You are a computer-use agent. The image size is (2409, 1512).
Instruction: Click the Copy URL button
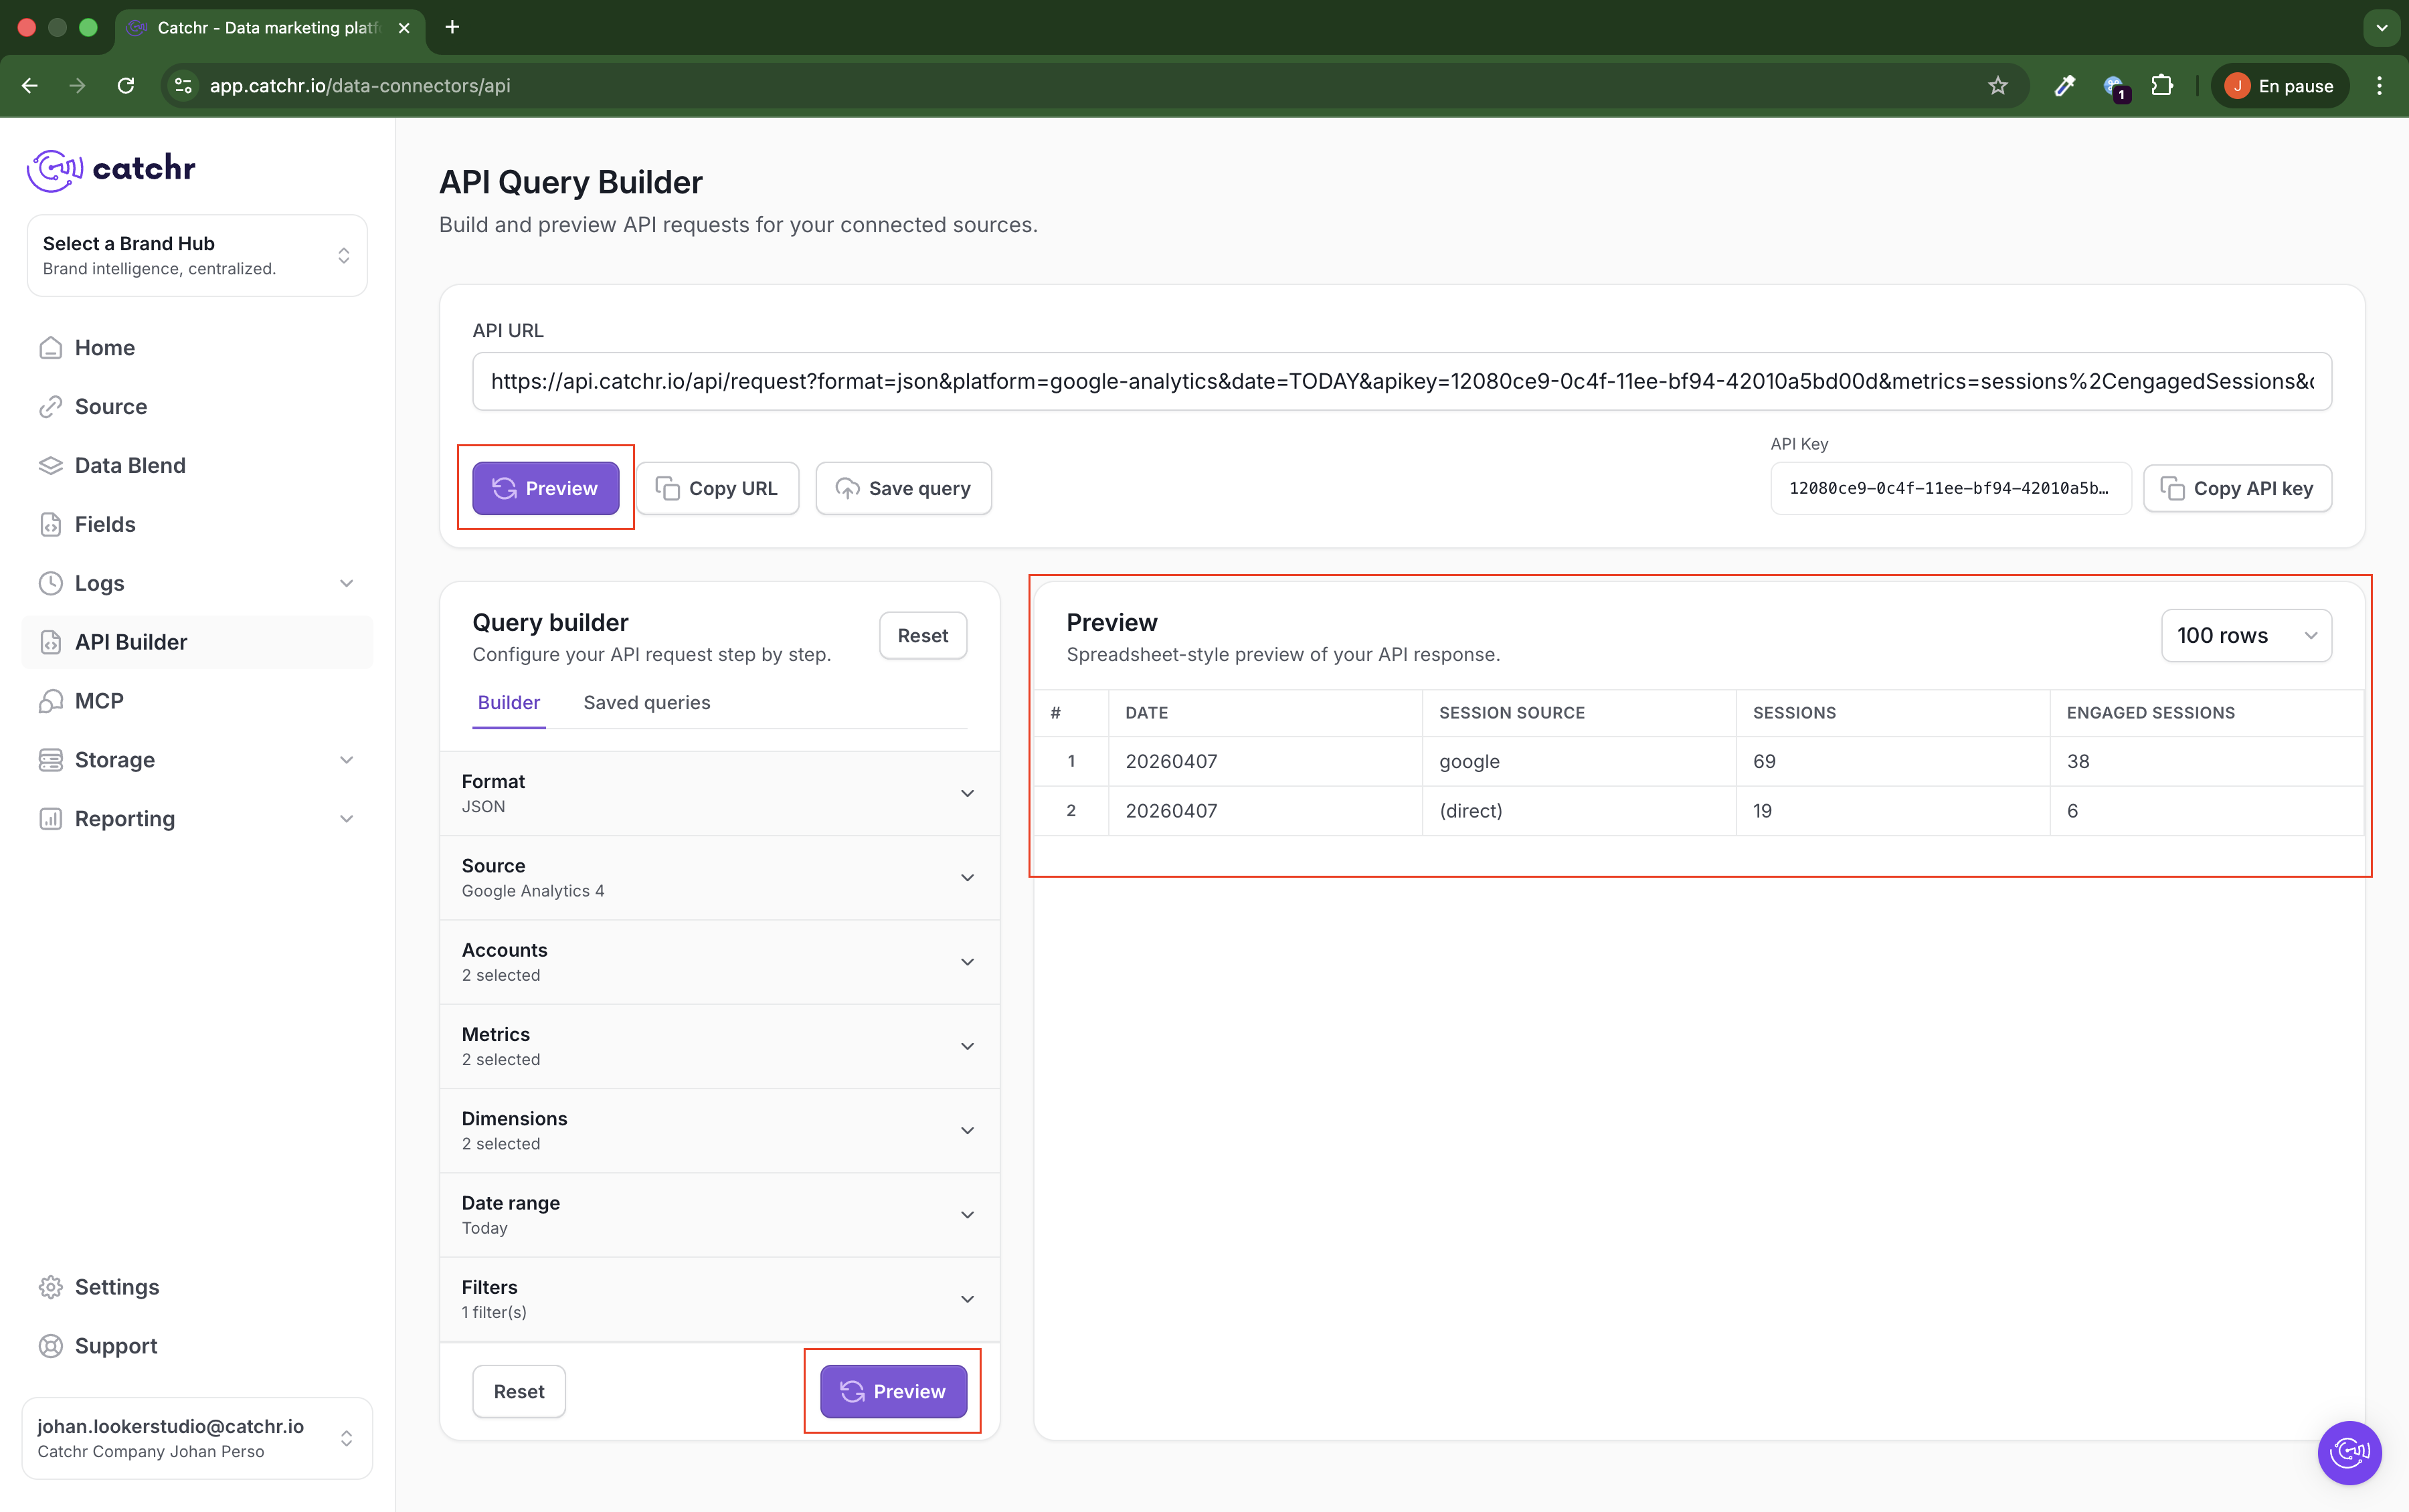pos(717,489)
